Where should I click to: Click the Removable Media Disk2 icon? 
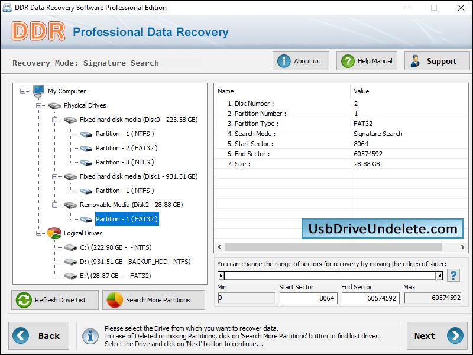pyautogui.click(x=70, y=205)
